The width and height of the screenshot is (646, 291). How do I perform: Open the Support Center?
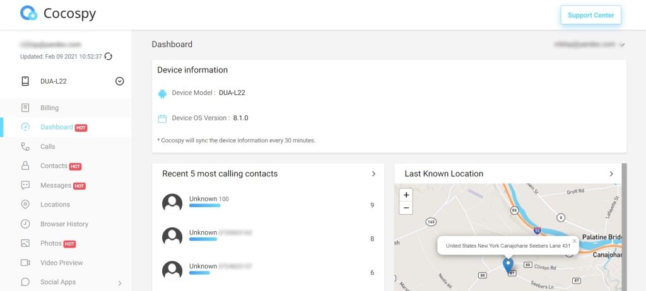tap(590, 15)
